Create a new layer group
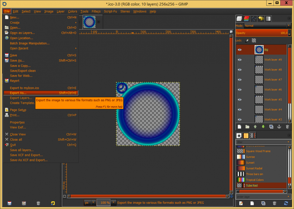The width and height of the screenshot is (294, 209). [x=247, y=127]
